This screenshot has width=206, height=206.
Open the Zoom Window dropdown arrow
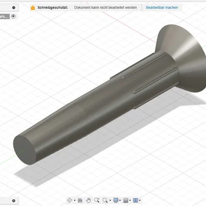coord(110,200)
